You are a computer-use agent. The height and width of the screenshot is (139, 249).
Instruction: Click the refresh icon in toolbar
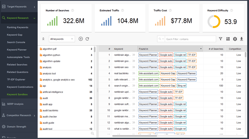(88, 39)
